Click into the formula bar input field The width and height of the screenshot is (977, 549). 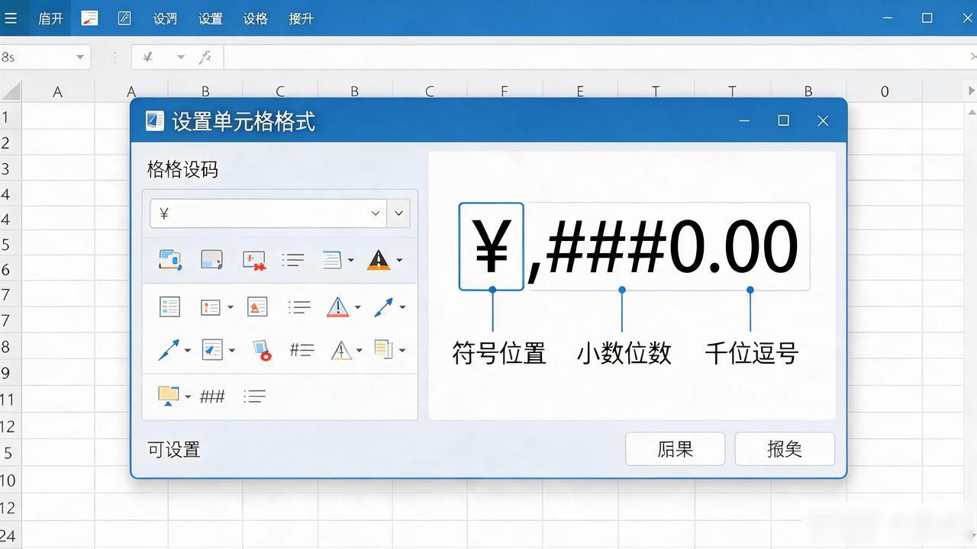(595, 57)
